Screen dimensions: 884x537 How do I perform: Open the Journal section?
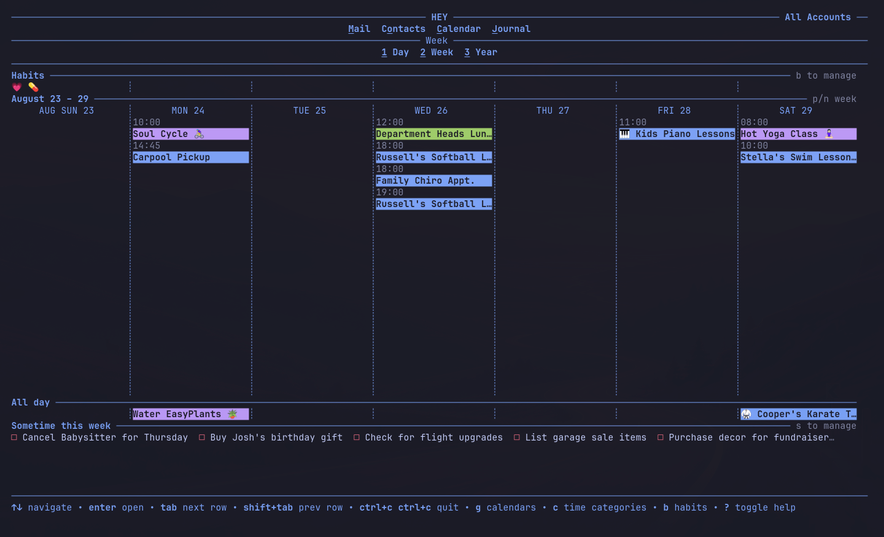coord(511,29)
